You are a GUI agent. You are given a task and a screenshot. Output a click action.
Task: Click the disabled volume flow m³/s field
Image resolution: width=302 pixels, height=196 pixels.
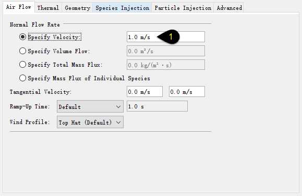(x=166, y=51)
